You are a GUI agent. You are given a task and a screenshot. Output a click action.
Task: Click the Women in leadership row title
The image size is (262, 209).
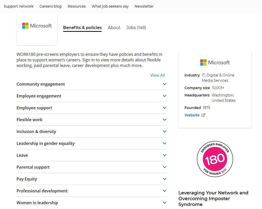point(37,203)
